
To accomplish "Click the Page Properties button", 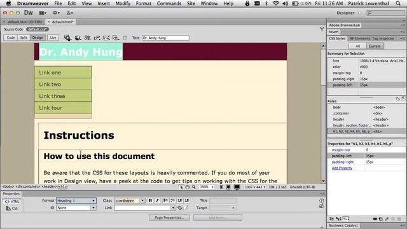I will click(x=169, y=218).
